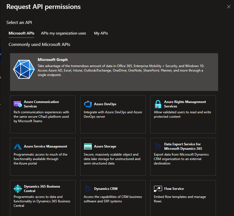Click the Azure Communication Services chat icon
The image size is (234, 216).
[18, 104]
